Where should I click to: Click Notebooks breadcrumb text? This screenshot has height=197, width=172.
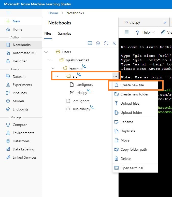pyautogui.click(x=75, y=13)
